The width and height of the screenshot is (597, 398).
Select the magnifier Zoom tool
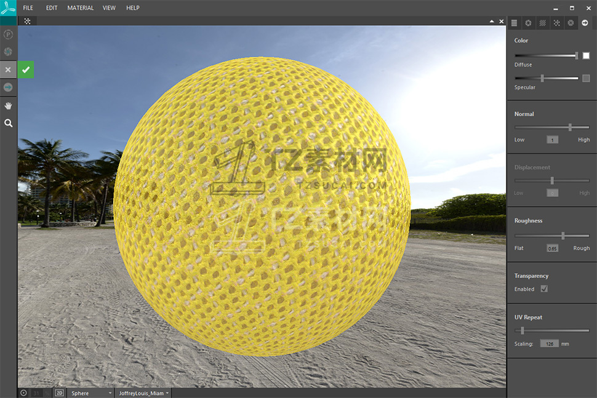(9, 123)
